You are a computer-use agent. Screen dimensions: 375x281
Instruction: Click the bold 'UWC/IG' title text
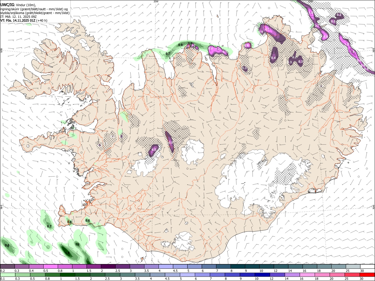click(x=7, y=5)
